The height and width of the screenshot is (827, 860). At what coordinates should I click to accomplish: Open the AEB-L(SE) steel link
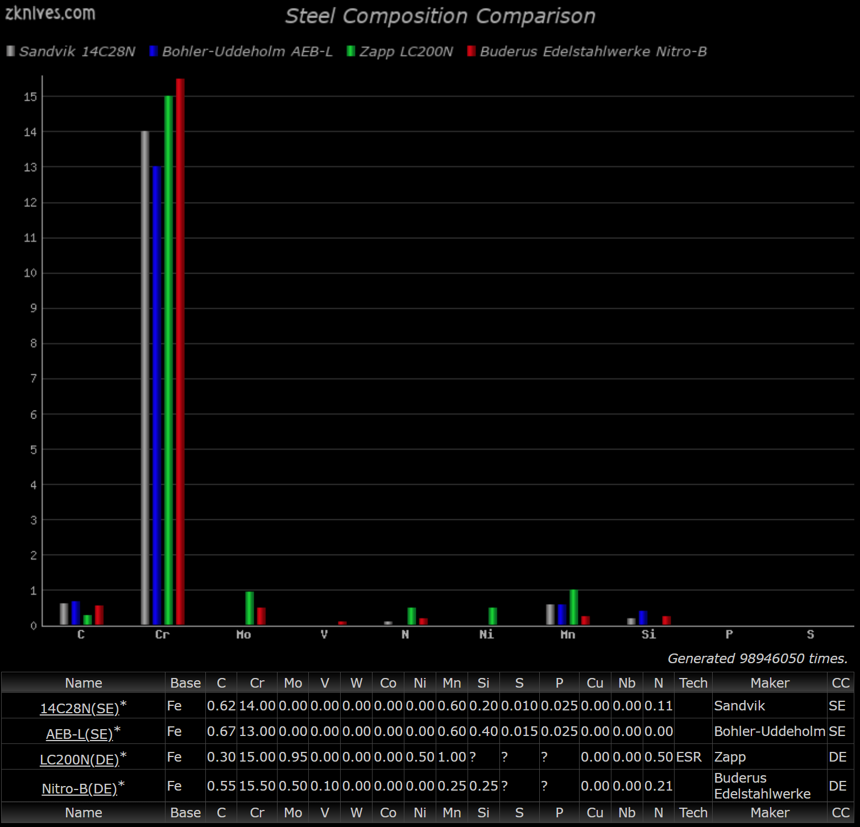pyautogui.click(x=80, y=734)
